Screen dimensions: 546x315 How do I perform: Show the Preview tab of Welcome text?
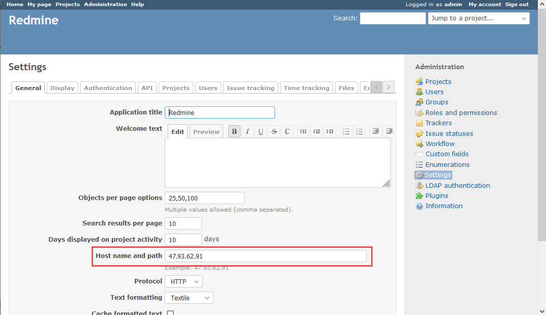pos(206,132)
